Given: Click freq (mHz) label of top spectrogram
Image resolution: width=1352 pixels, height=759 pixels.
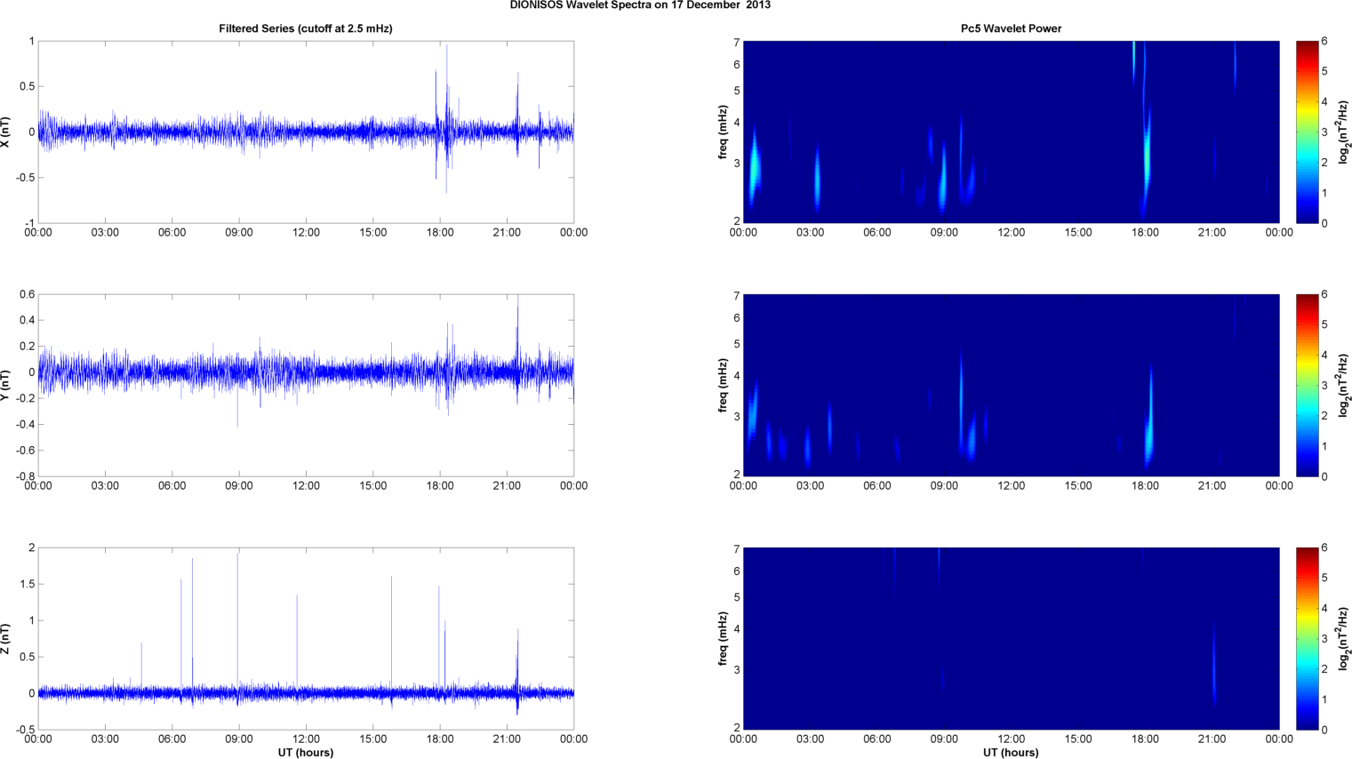Looking at the screenshot, I should (x=724, y=132).
